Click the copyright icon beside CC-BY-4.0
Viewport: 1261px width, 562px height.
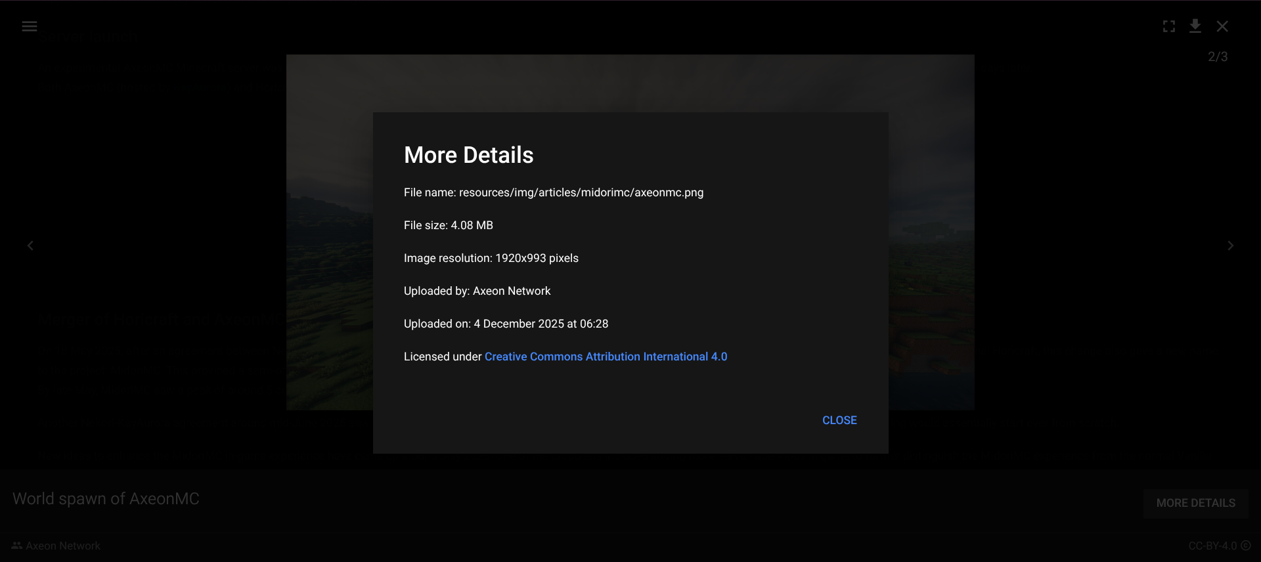click(1245, 546)
